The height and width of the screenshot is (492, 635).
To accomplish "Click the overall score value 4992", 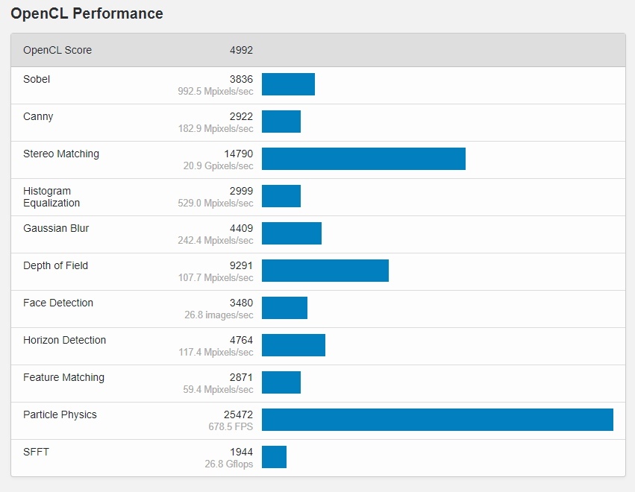I will pos(241,50).
